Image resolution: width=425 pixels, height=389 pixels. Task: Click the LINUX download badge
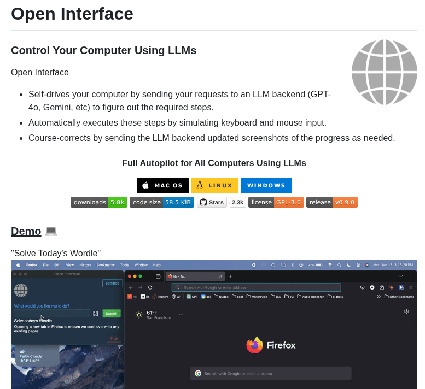tap(214, 185)
